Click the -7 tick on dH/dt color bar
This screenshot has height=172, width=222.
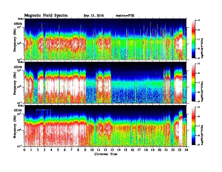[x=198, y=39]
